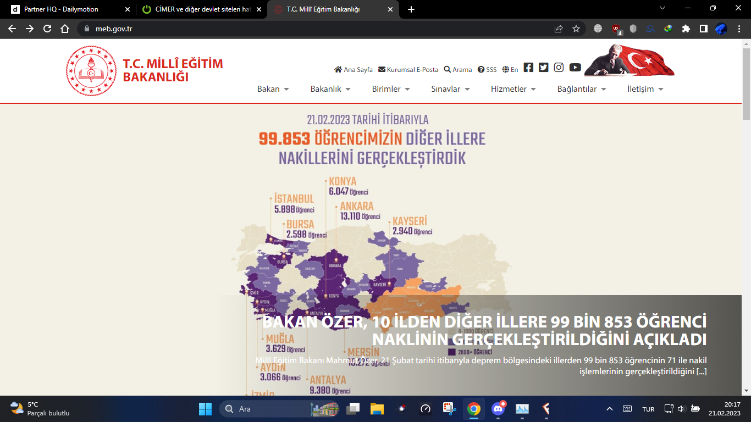The image size is (751, 422).
Task: Toggle Chrome side panel icon
Action: [x=704, y=29]
